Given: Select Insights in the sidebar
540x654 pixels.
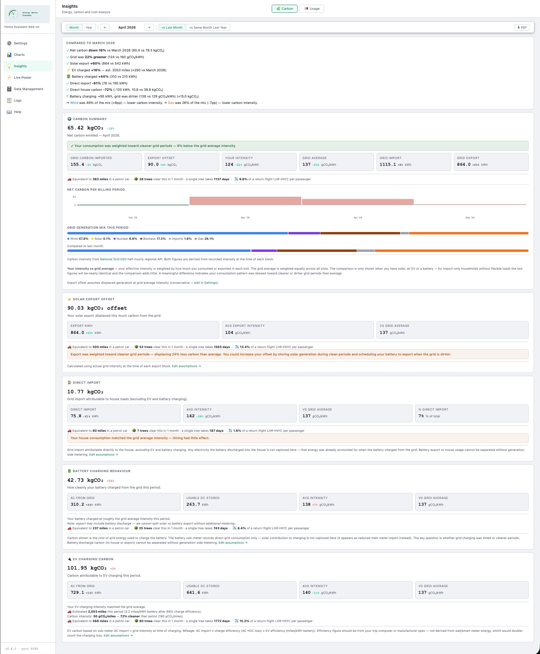Looking at the screenshot, I should click(x=28, y=66).
